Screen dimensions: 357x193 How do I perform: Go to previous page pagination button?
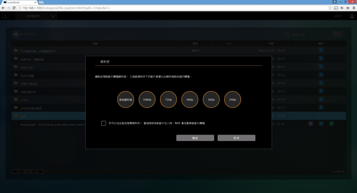point(21,172)
